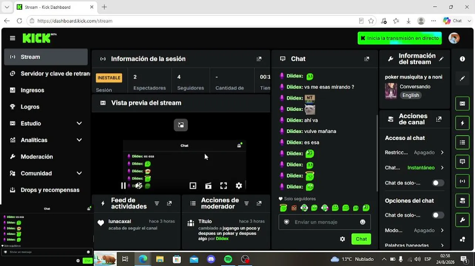
Task: Click the swap icon above the stream preview
Action: pyautogui.click(x=181, y=125)
